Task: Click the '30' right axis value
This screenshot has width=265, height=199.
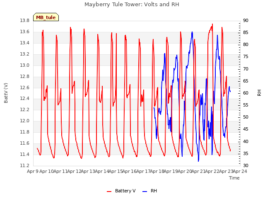Action: pyautogui.click(x=246, y=166)
